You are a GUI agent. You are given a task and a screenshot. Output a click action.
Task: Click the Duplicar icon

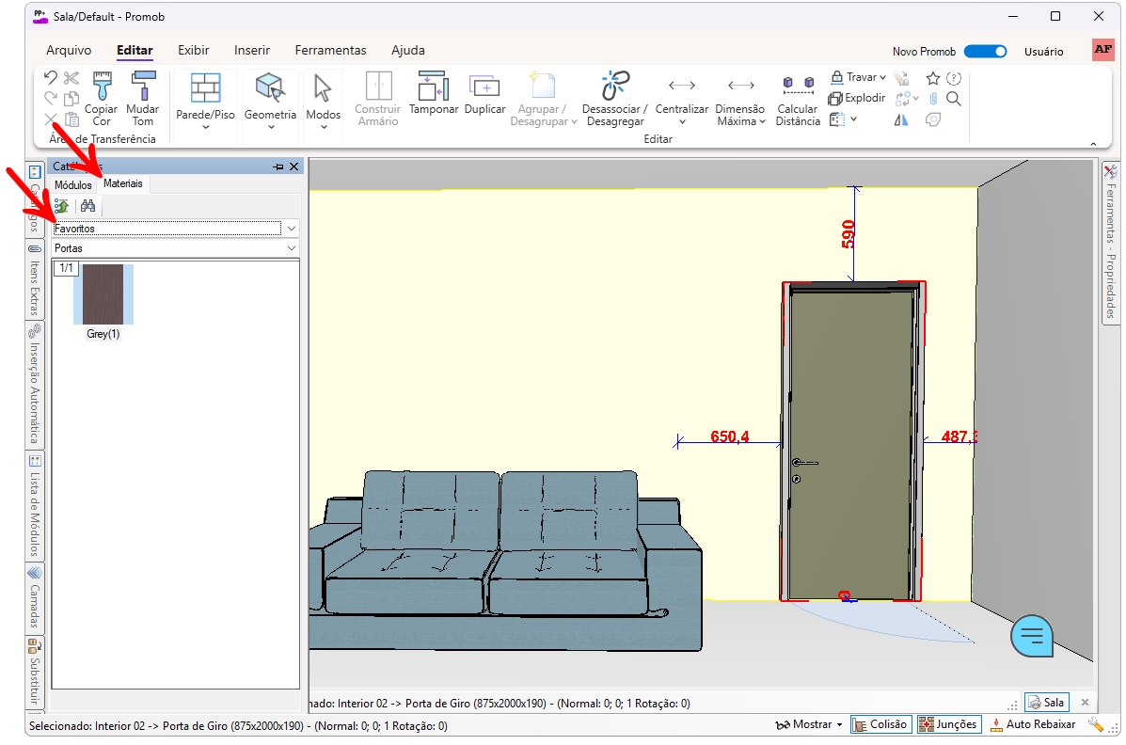(484, 87)
